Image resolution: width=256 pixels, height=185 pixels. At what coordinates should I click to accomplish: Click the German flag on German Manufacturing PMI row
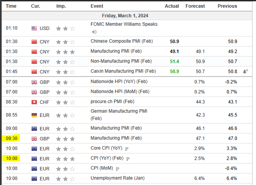click(34, 115)
